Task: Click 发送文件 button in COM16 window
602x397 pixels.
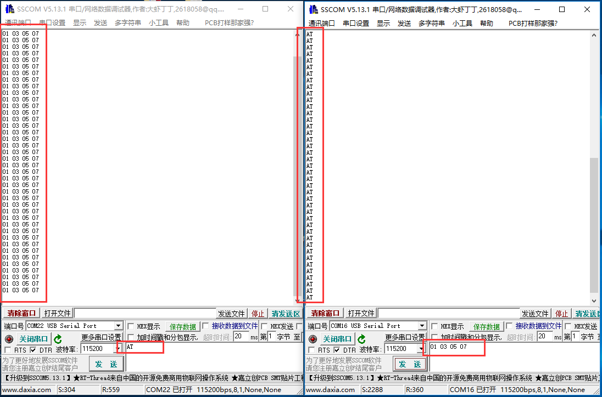Action: [x=535, y=314]
